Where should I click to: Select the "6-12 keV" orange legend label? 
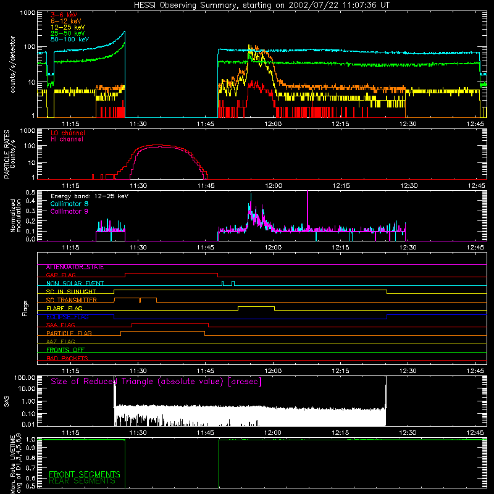point(66,21)
